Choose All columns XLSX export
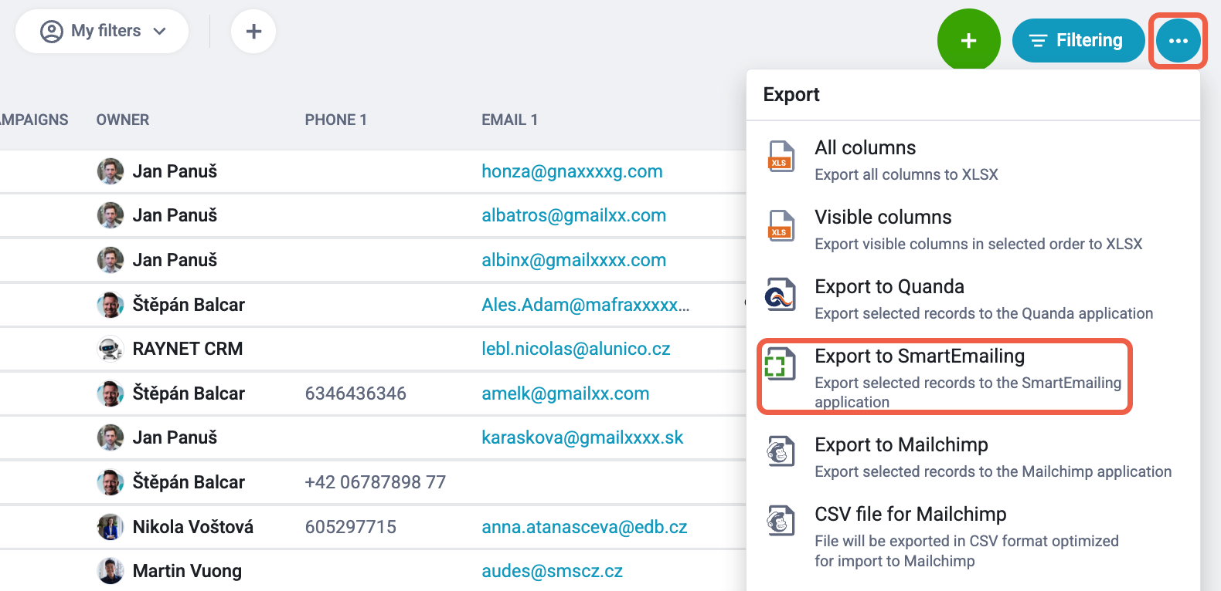 972,160
